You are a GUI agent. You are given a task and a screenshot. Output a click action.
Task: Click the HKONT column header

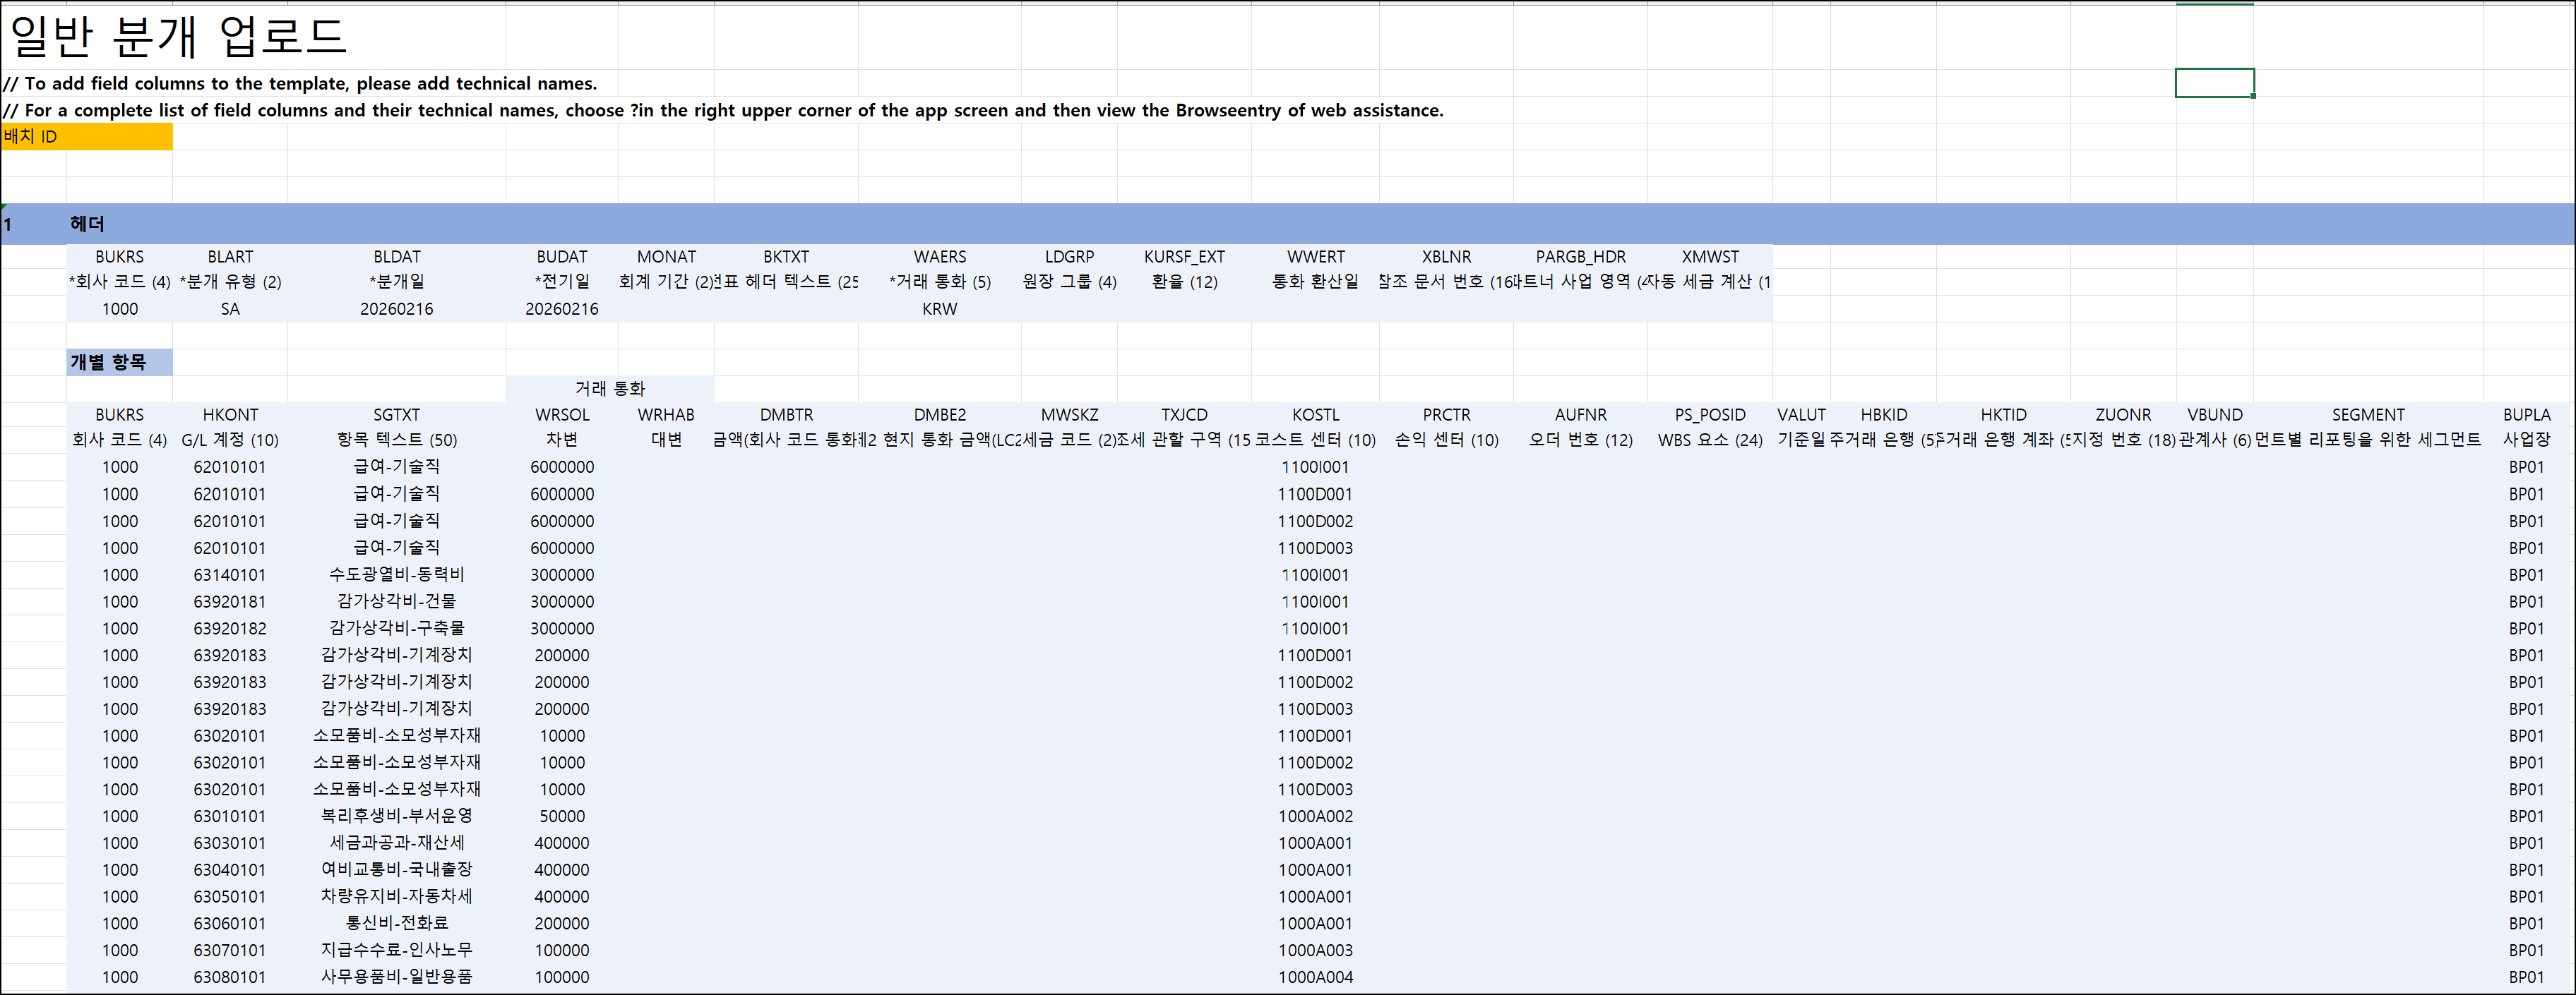point(230,415)
